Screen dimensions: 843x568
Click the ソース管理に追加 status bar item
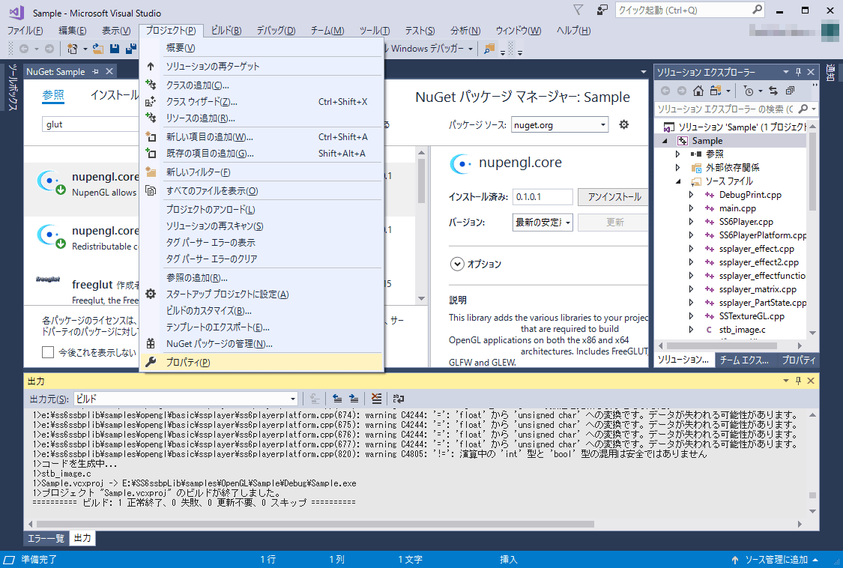click(x=776, y=560)
